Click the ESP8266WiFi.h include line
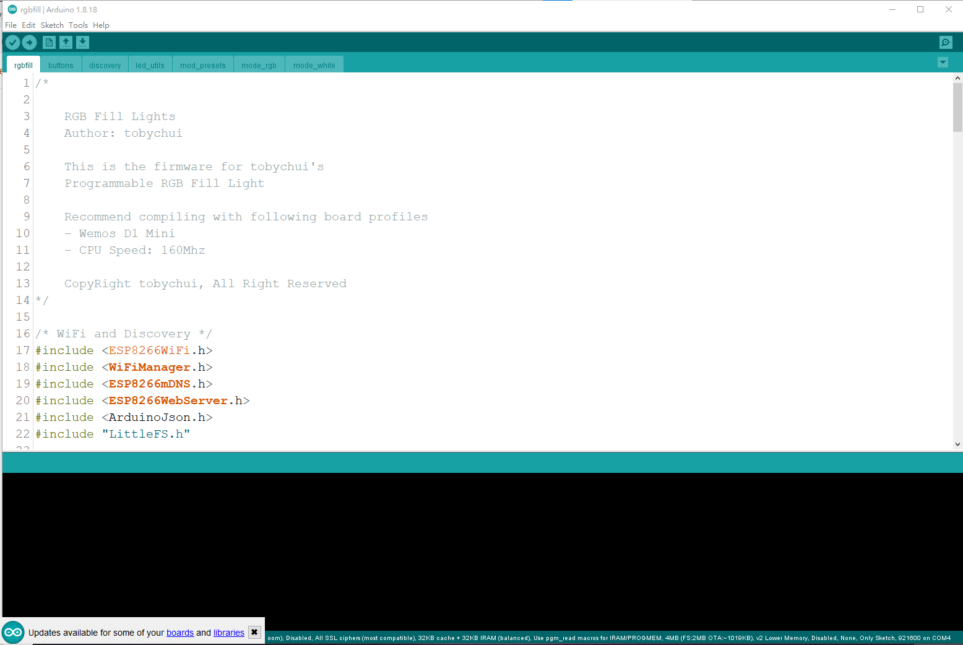This screenshot has height=645, width=963. pyautogui.click(x=124, y=350)
